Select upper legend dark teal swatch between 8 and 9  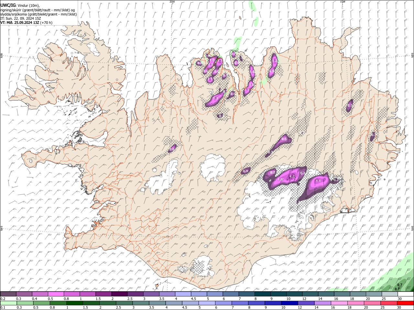262,294
